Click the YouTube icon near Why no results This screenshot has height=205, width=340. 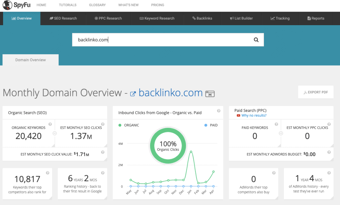(238, 116)
